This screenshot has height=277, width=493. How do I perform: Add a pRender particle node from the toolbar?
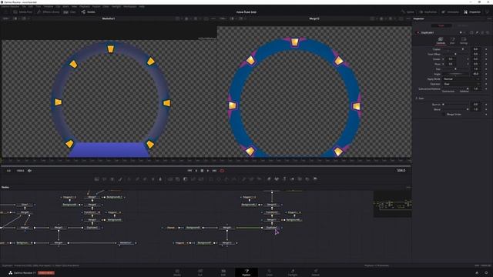point(260,179)
